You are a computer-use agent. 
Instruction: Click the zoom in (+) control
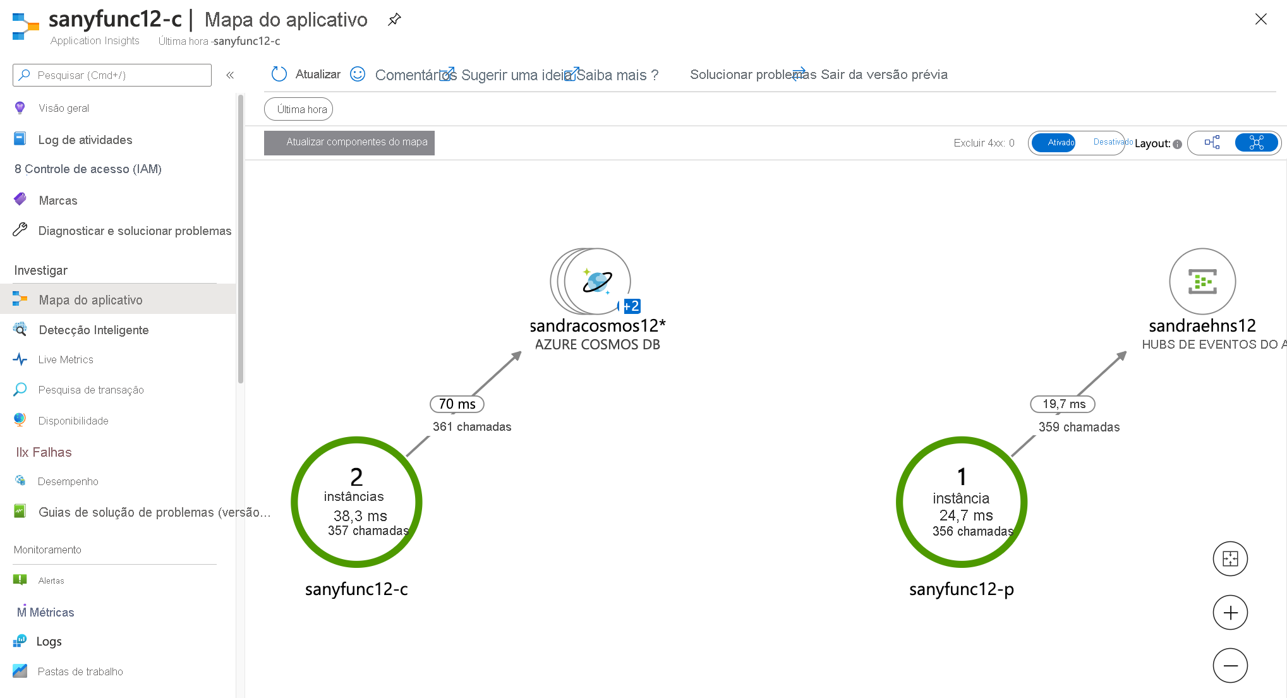tap(1230, 612)
